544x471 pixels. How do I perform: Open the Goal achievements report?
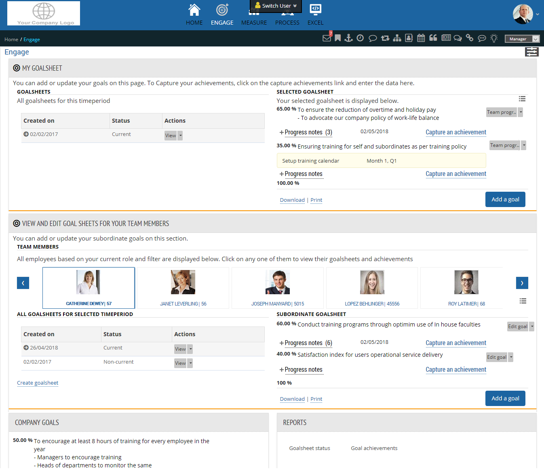[x=374, y=448]
